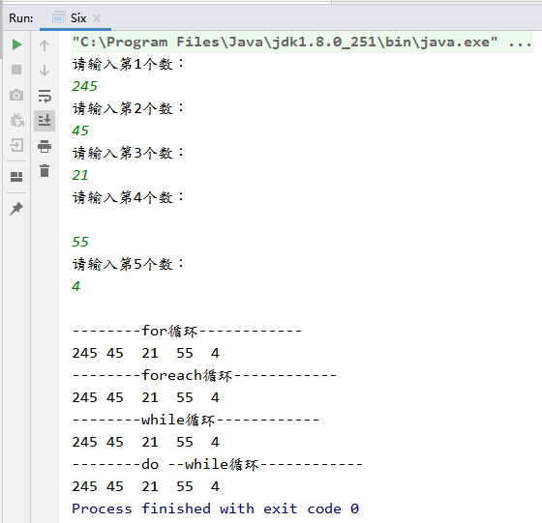Viewport: 542px width, 523px height.
Task: Dump threads using camera icon
Action: 16,95
